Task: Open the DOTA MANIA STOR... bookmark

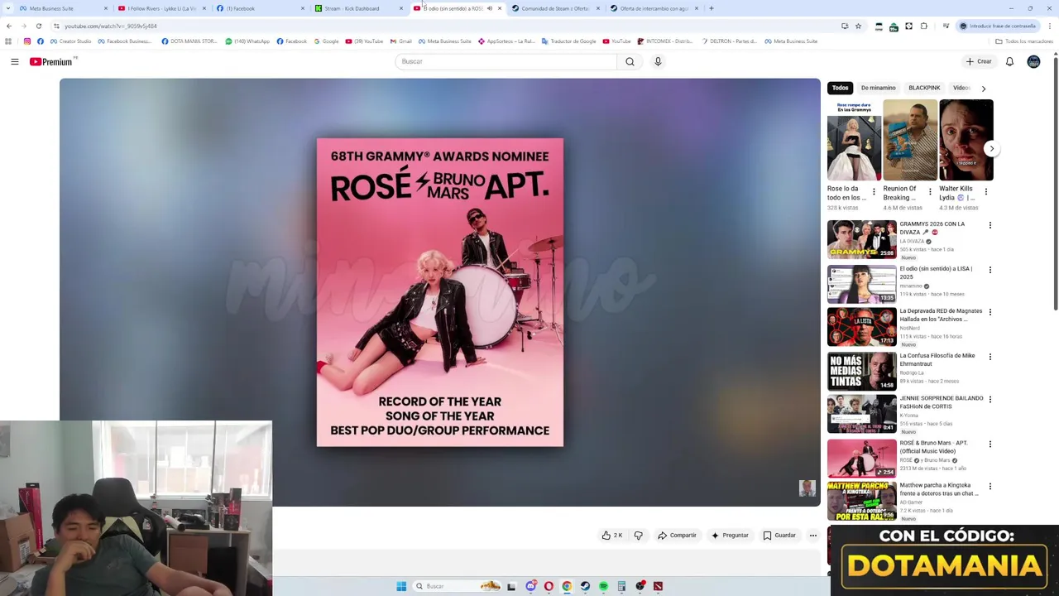Action: point(189,41)
